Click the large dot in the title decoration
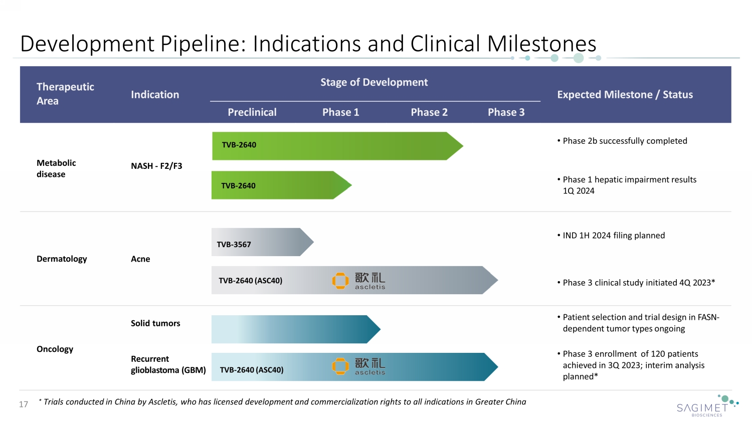 [578, 58]
